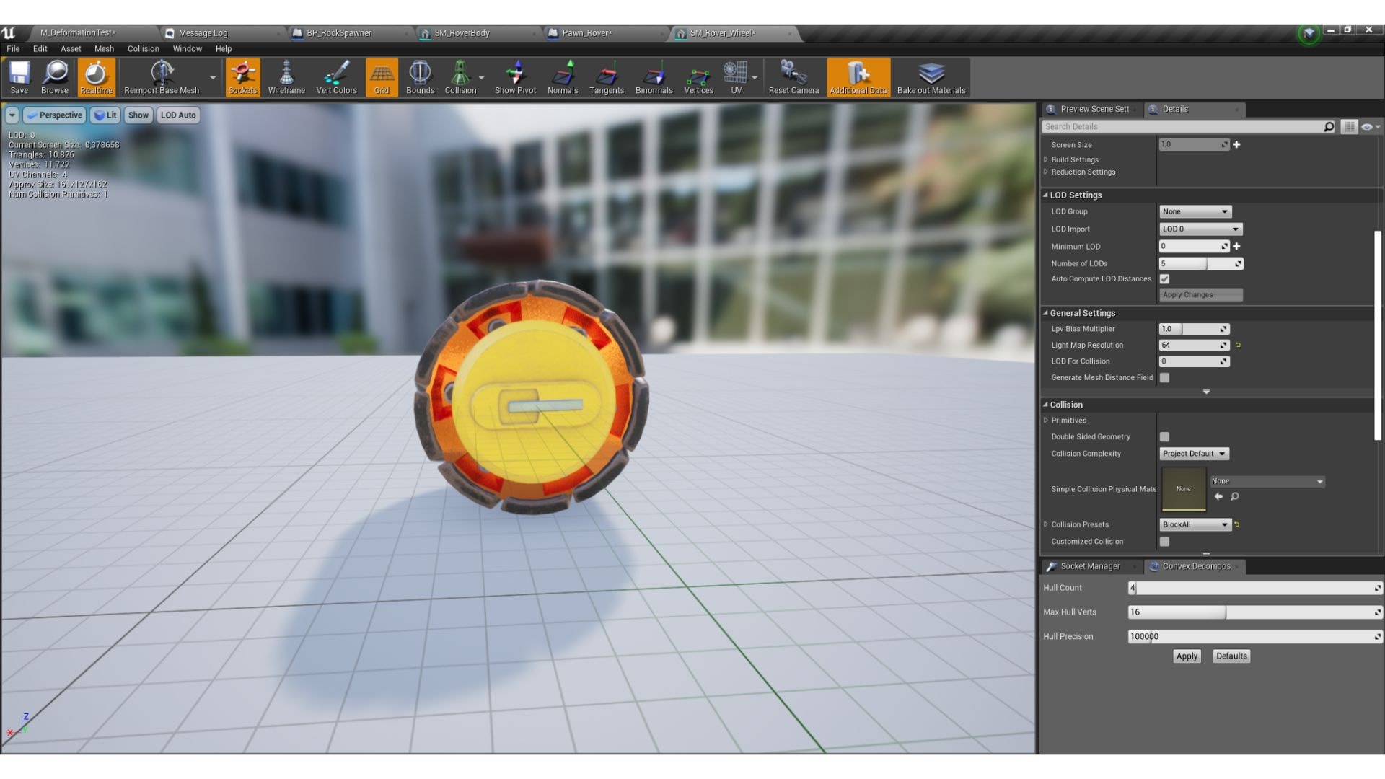Open the Collision menu
Image resolution: width=1385 pixels, height=779 pixels.
tap(143, 49)
